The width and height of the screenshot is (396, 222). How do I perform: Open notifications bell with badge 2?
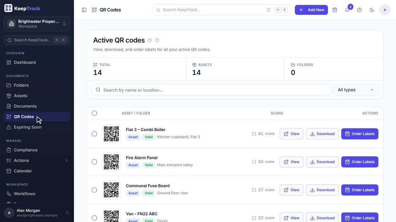coord(347,10)
